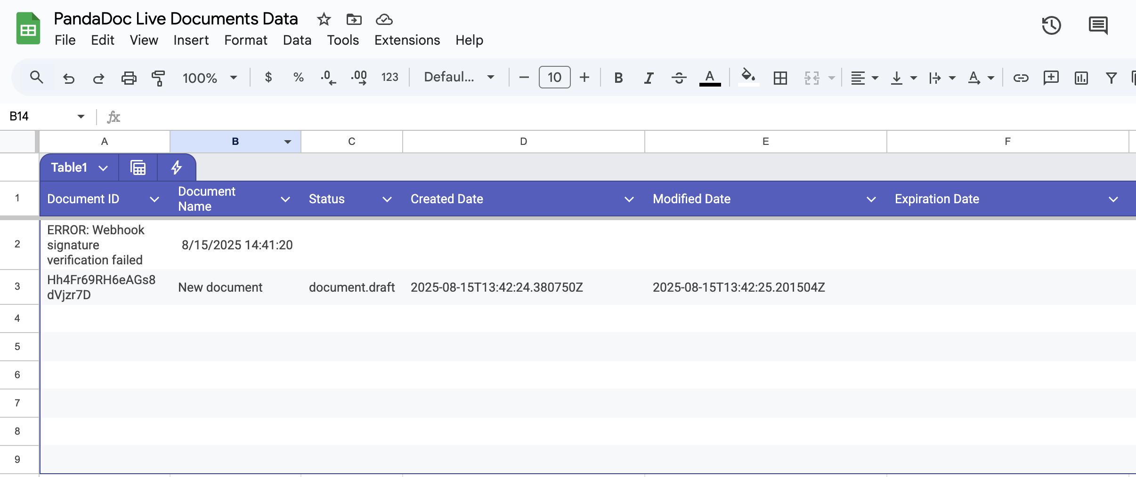The width and height of the screenshot is (1136, 477).
Task: Decrease decimal places
Action: (328, 78)
